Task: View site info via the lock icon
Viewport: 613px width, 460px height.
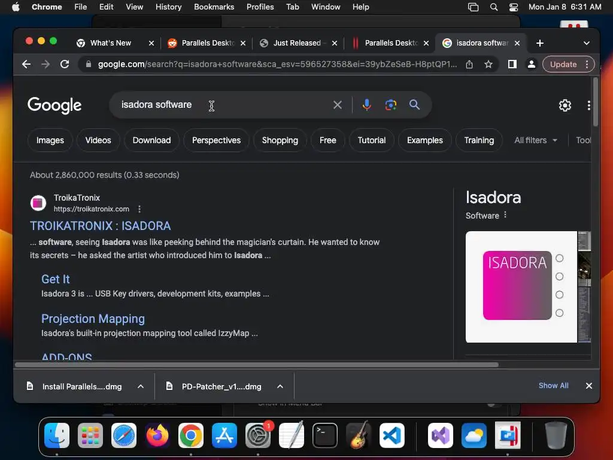Action: [x=89, y=64]
